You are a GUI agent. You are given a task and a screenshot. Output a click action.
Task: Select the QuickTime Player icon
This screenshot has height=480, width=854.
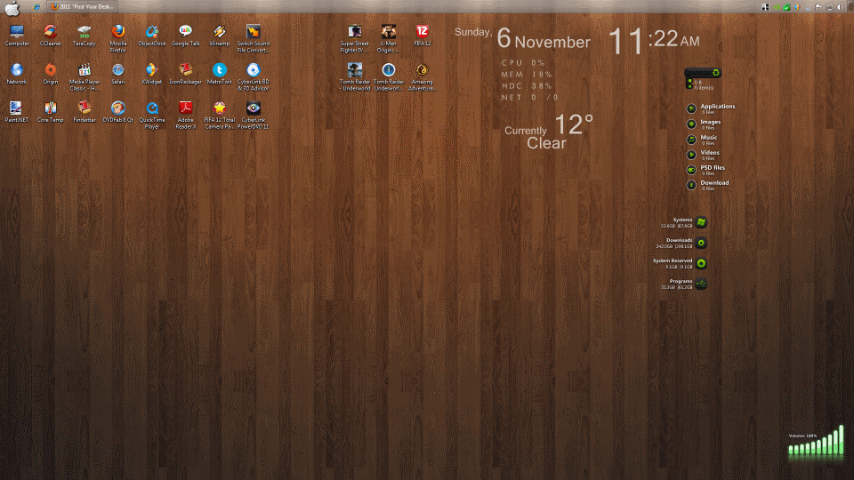tap(152, 108)
